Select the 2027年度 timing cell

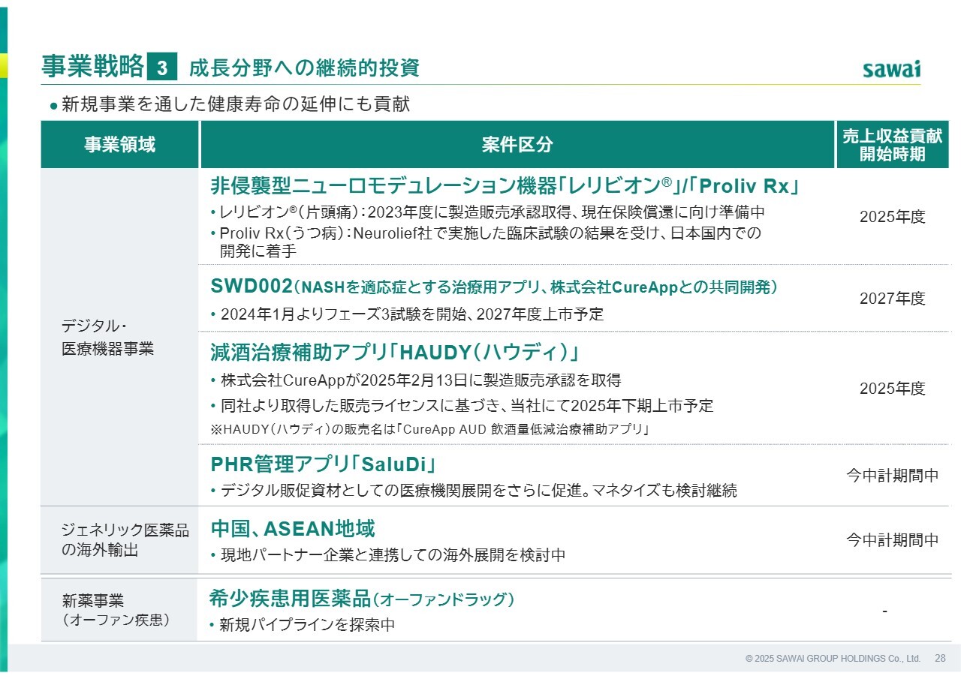click(x=892, y=299)
